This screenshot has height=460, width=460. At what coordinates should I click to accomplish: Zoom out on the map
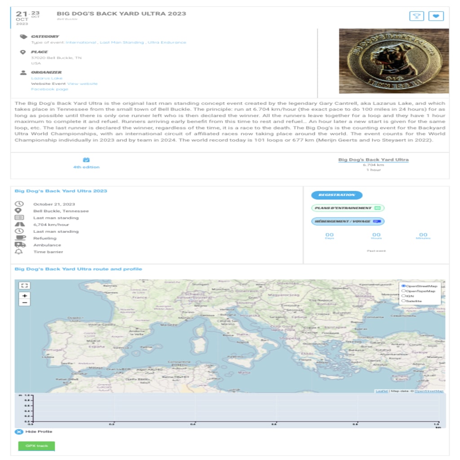pyautogui.click(x=25, y=303)
